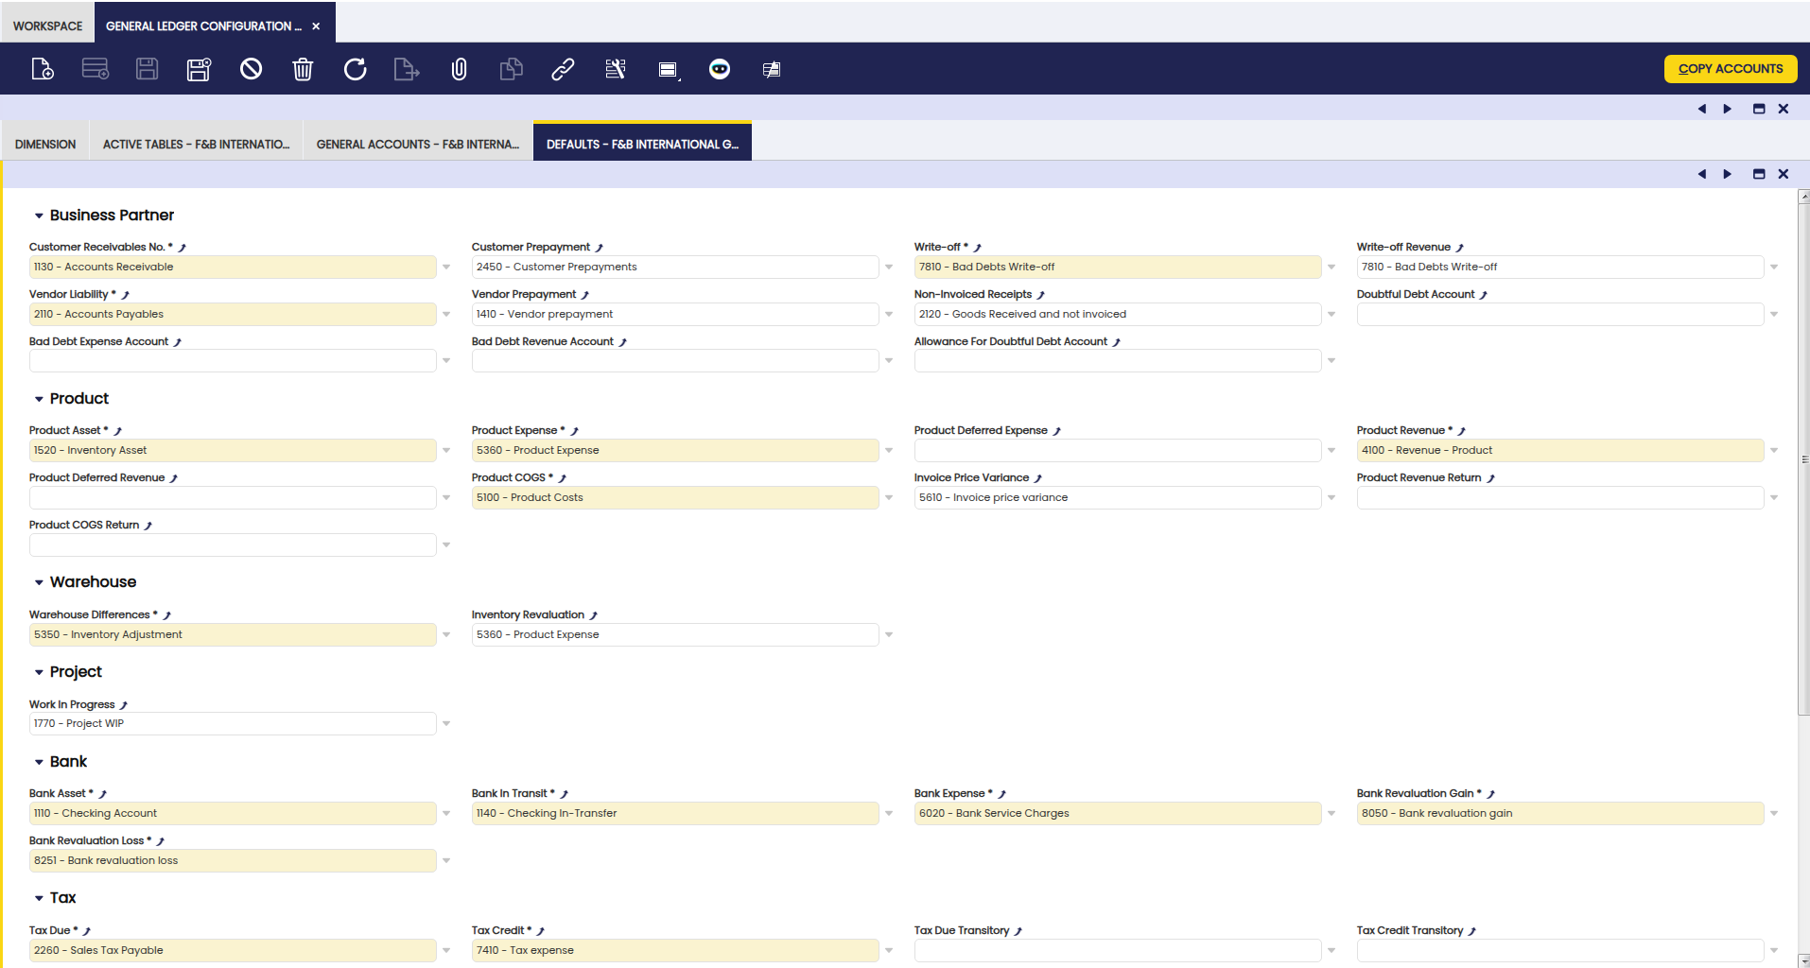Open the robot assistant icon
Screen dimensions: 1810x968
pyautogui.click(x=720, y=69)
